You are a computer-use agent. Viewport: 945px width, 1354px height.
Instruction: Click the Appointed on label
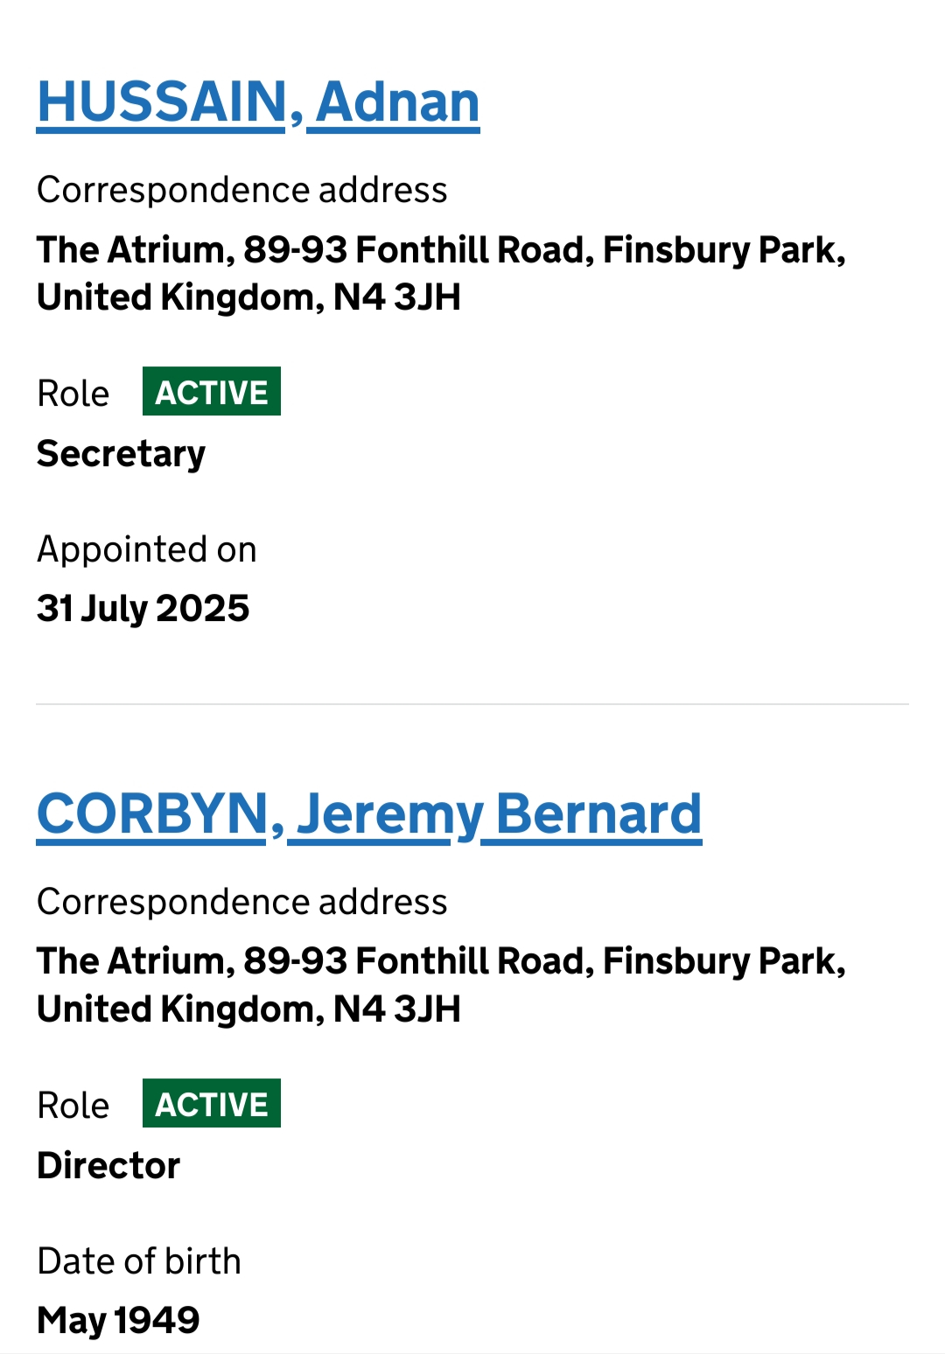147,549
